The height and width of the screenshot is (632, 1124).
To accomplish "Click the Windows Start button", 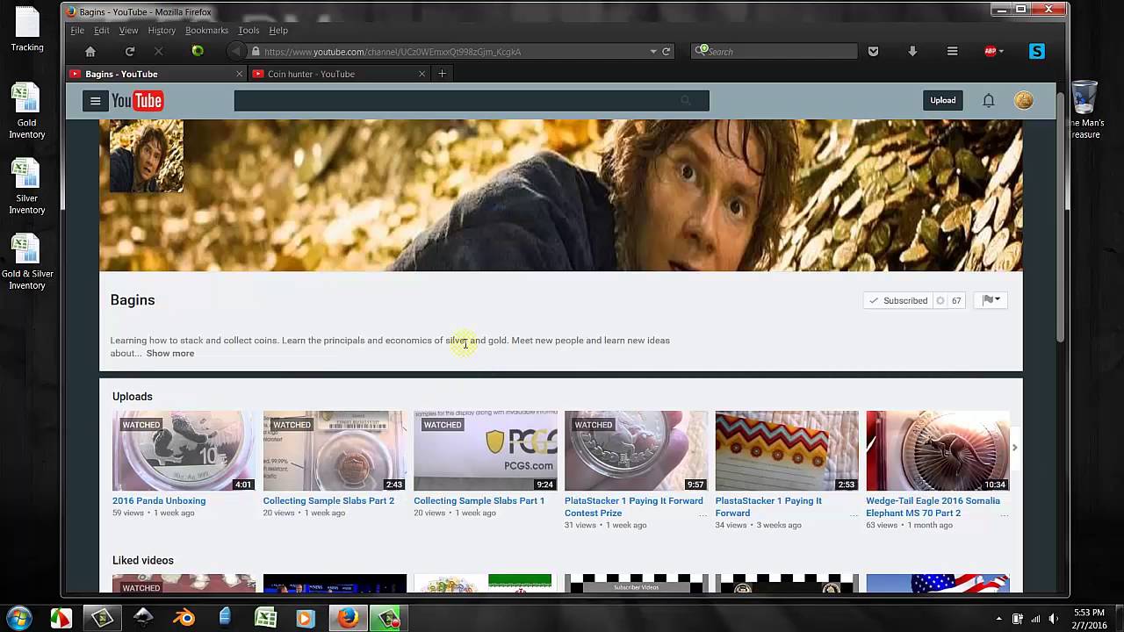I will click(19, 618).
